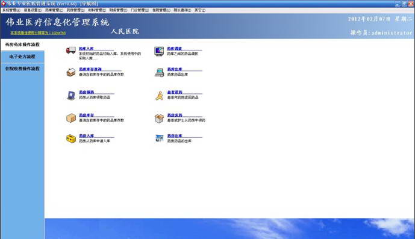This screenshot has height=239, width=415.
Task: Select the 药房药库操作流程 sidebar tab
Action: click(22, 45)
